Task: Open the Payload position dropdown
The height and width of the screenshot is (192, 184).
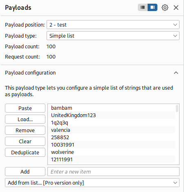Action: (x=113, y=25)
